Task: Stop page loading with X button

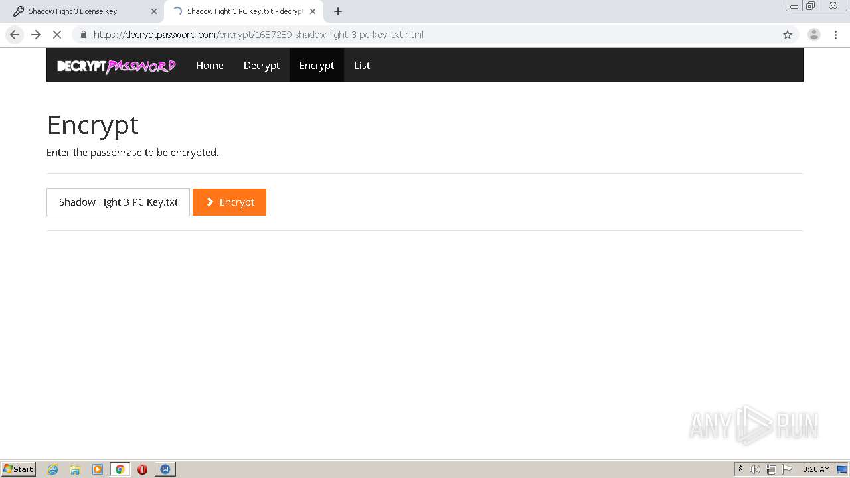Action: (x=57, y=35)
